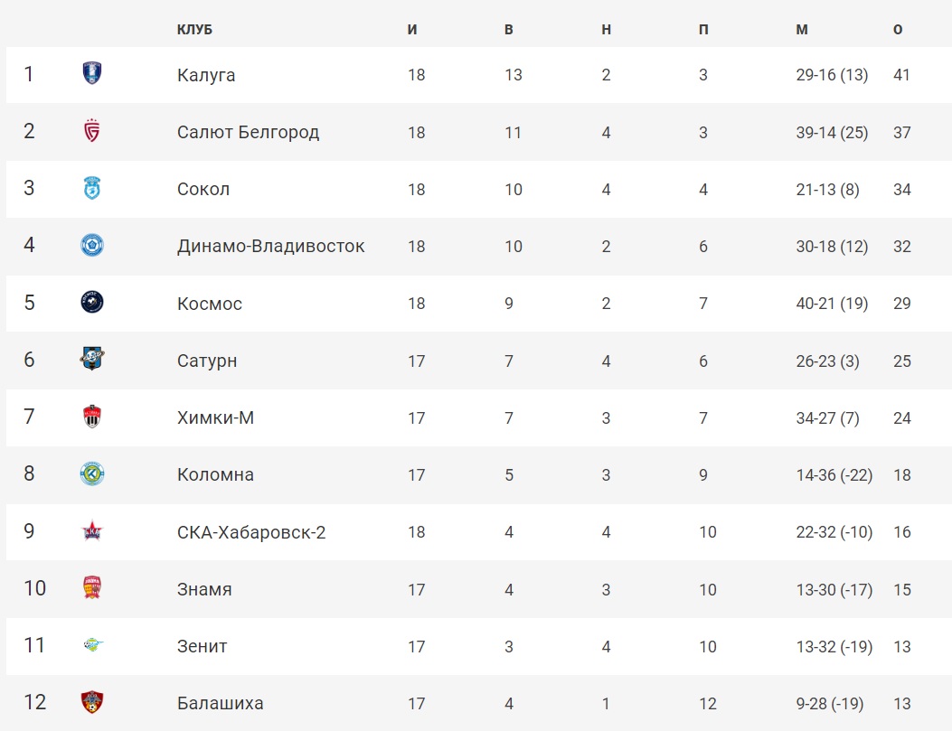Click the Сокол team logo
952x731 pixels.
point(91,188)
